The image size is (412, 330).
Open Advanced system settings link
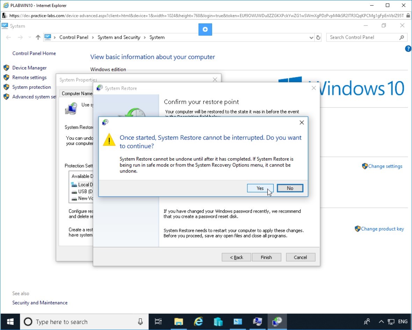pos(34,97)
